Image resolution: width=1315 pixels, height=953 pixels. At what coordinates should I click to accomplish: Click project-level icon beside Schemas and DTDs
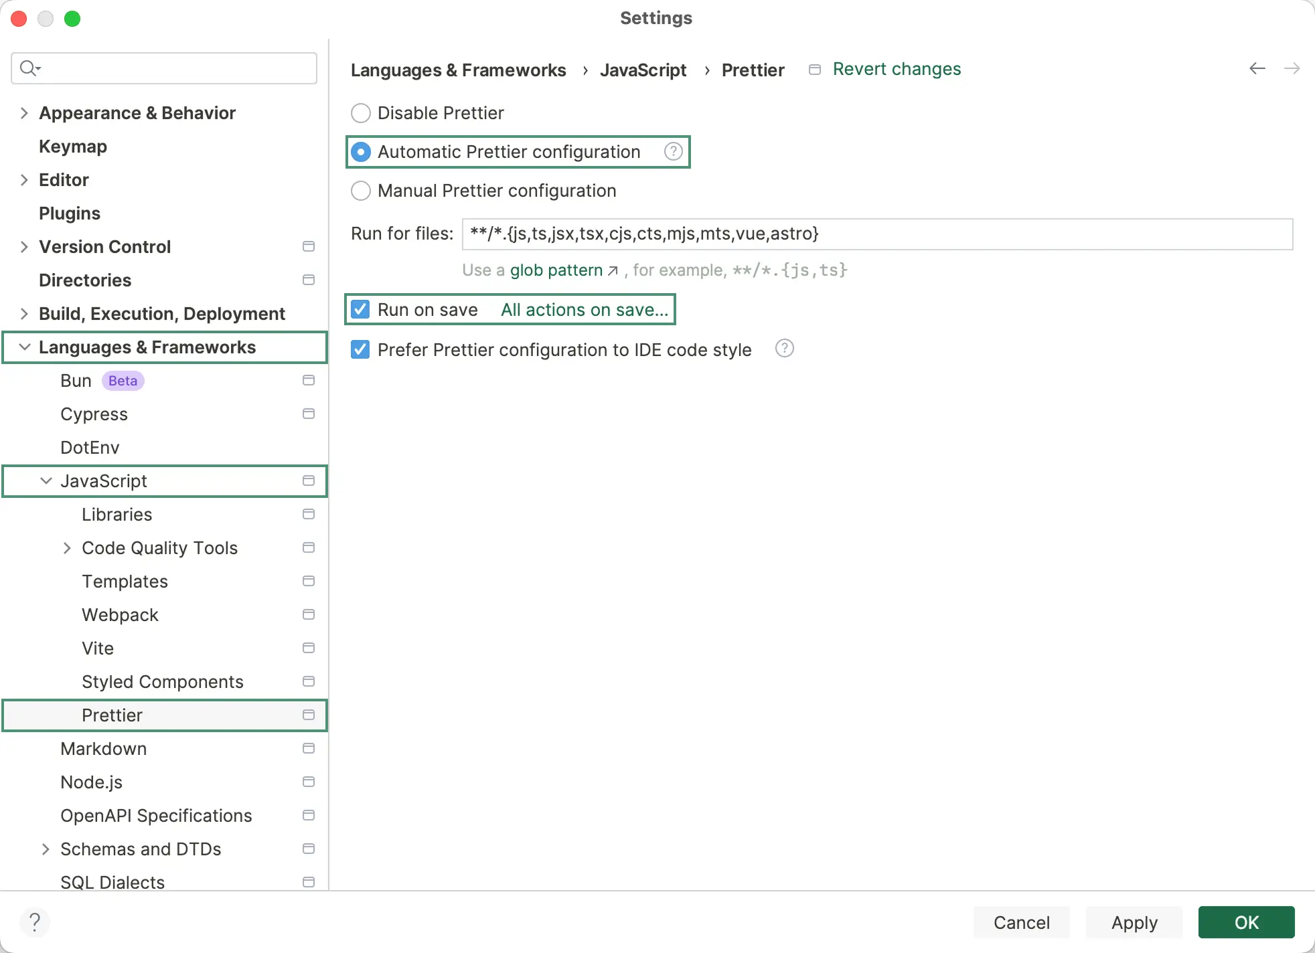pyautogui.click(x=309, y=849)
